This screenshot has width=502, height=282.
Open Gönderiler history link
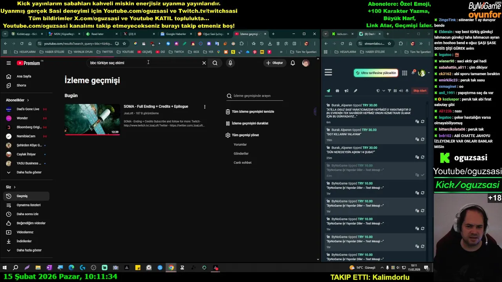point(241,154)
